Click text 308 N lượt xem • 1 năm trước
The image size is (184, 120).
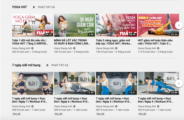(x=71, y=110)
